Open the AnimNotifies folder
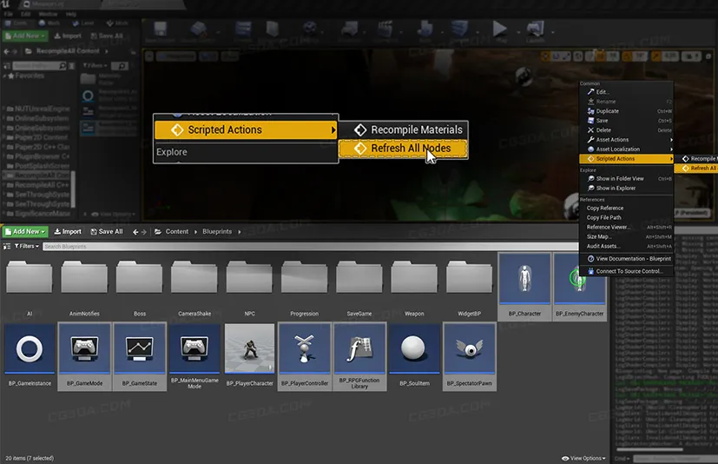718x464 pixels. [x=84, y=287]
